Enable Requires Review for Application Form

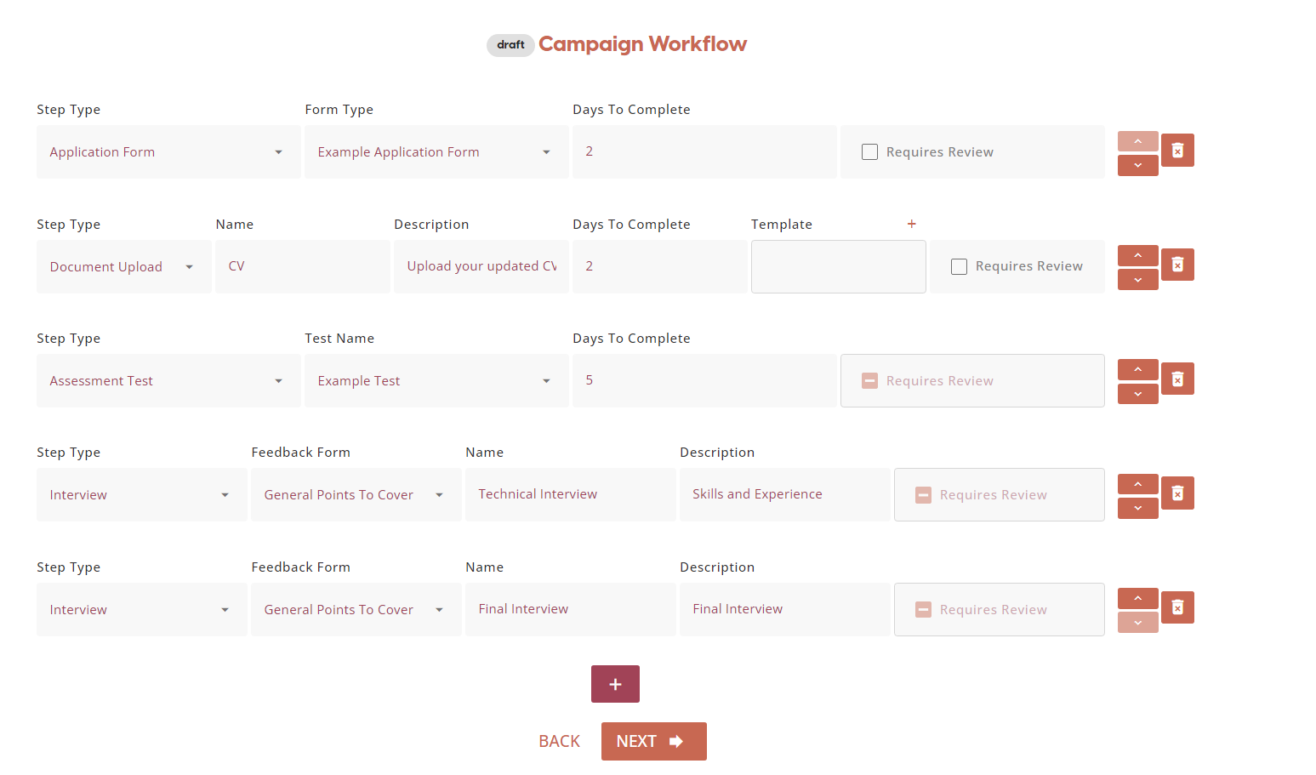(x=869, y=152)
